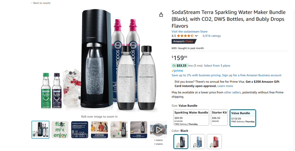Viewport: 295px width, 151px height.
Task: Expand 'Select from 3 plans' payment options
Action: coord(217,66)
